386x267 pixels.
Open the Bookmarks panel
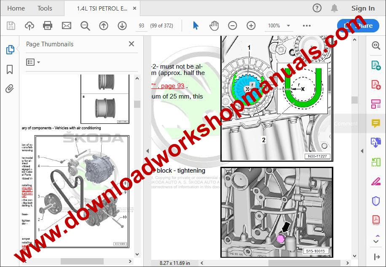coord(10,69)
